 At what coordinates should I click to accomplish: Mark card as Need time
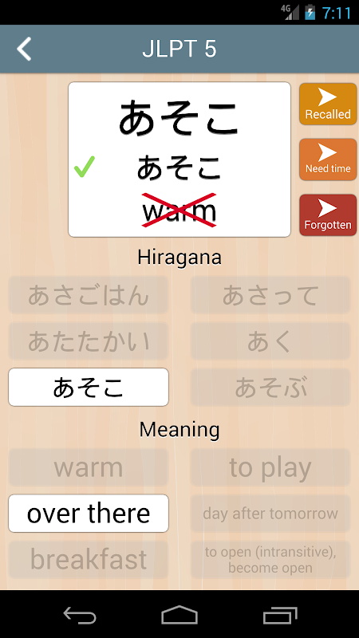(x=328, y=159)
